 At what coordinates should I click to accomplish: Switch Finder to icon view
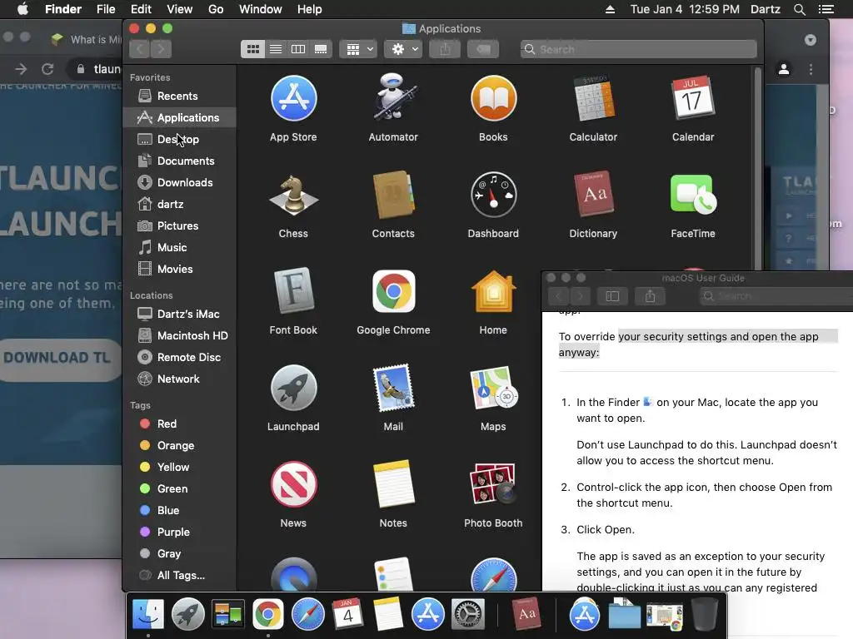(x=253, y=49)
